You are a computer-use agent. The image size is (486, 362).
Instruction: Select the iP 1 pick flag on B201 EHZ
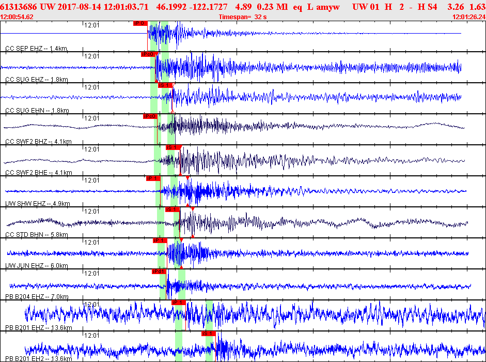pos(179,303)
